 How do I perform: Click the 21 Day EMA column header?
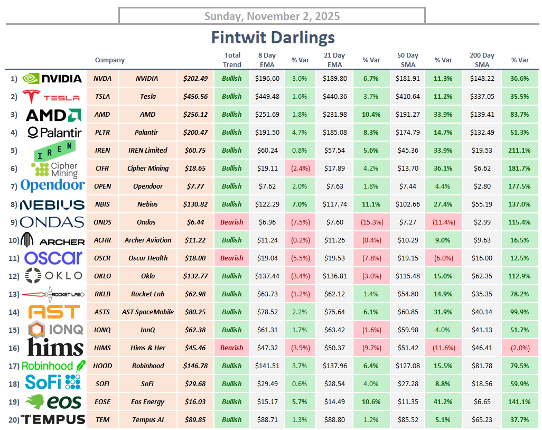point(334,60)
